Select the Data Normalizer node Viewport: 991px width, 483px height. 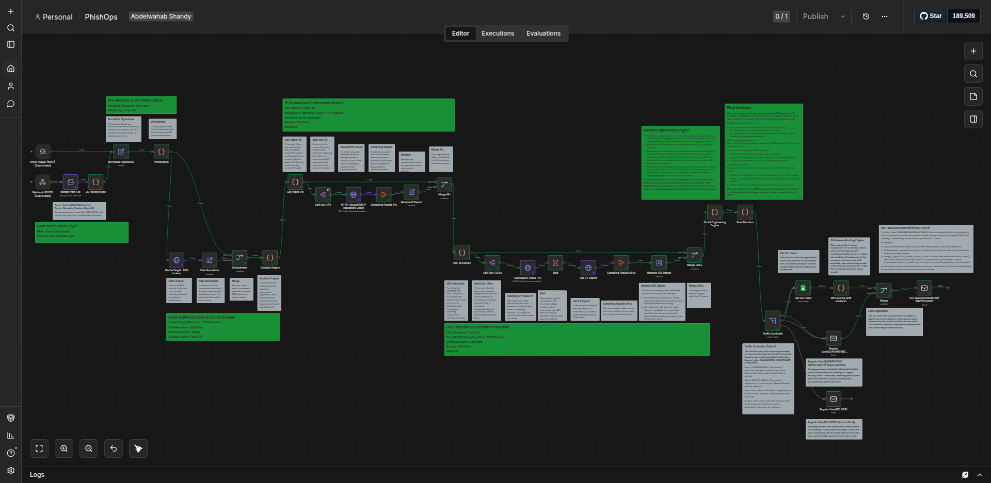click(x=209, y=260)
